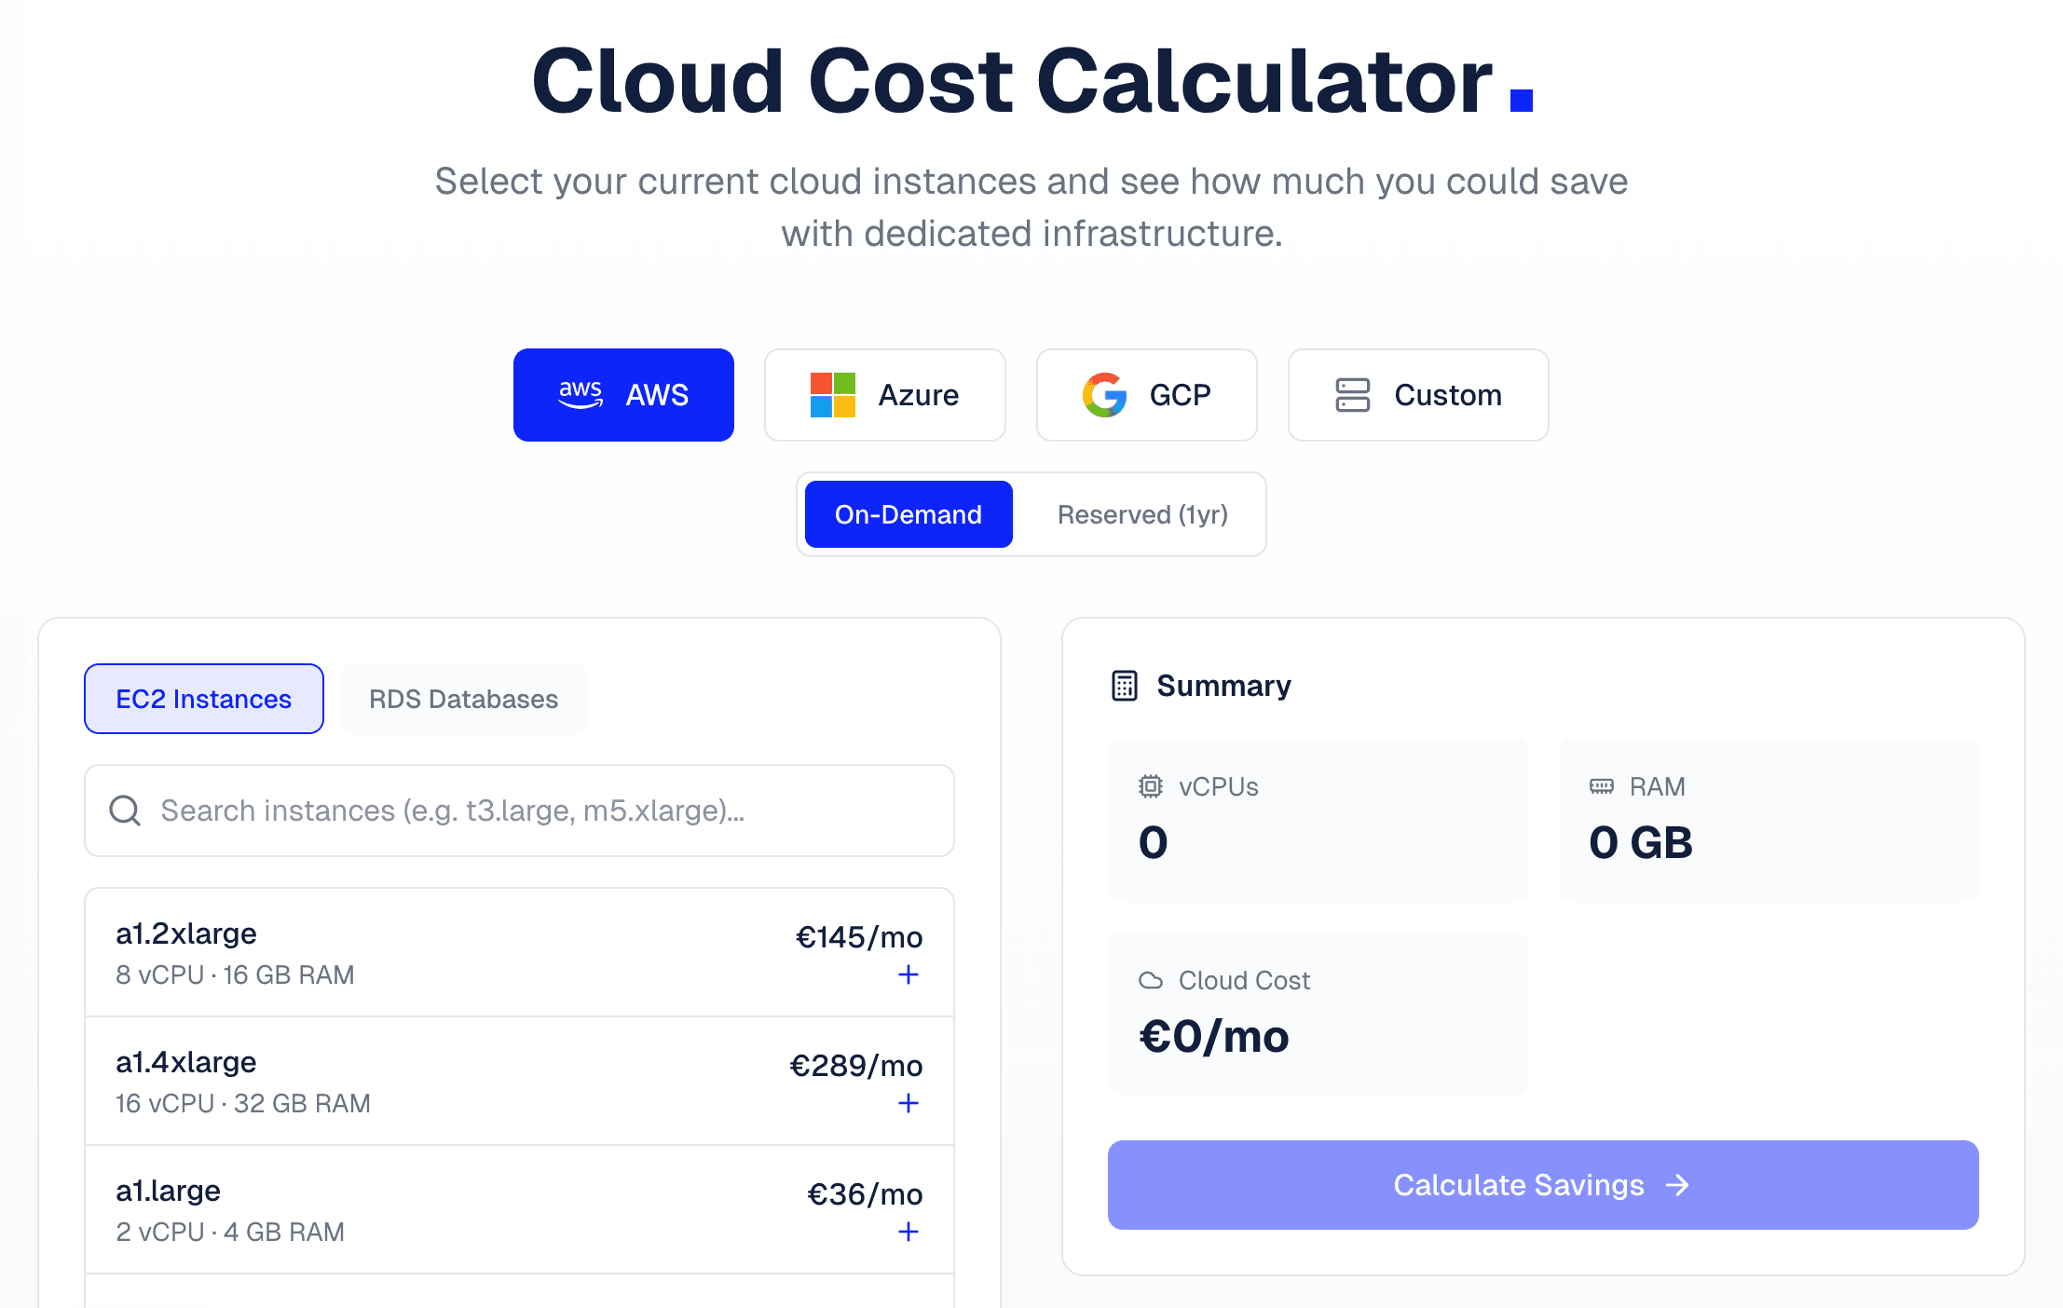Switch to the RDS Databases tab
Screen dimensions: 2063x1308
(x=463, y=698)
